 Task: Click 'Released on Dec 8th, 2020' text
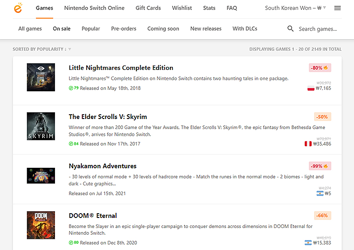point(109,243)
